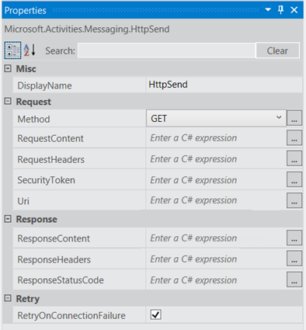Open expression editor for ResponseStatusCode
Viewport: 306px width, 330px height.
pos(294,280)
